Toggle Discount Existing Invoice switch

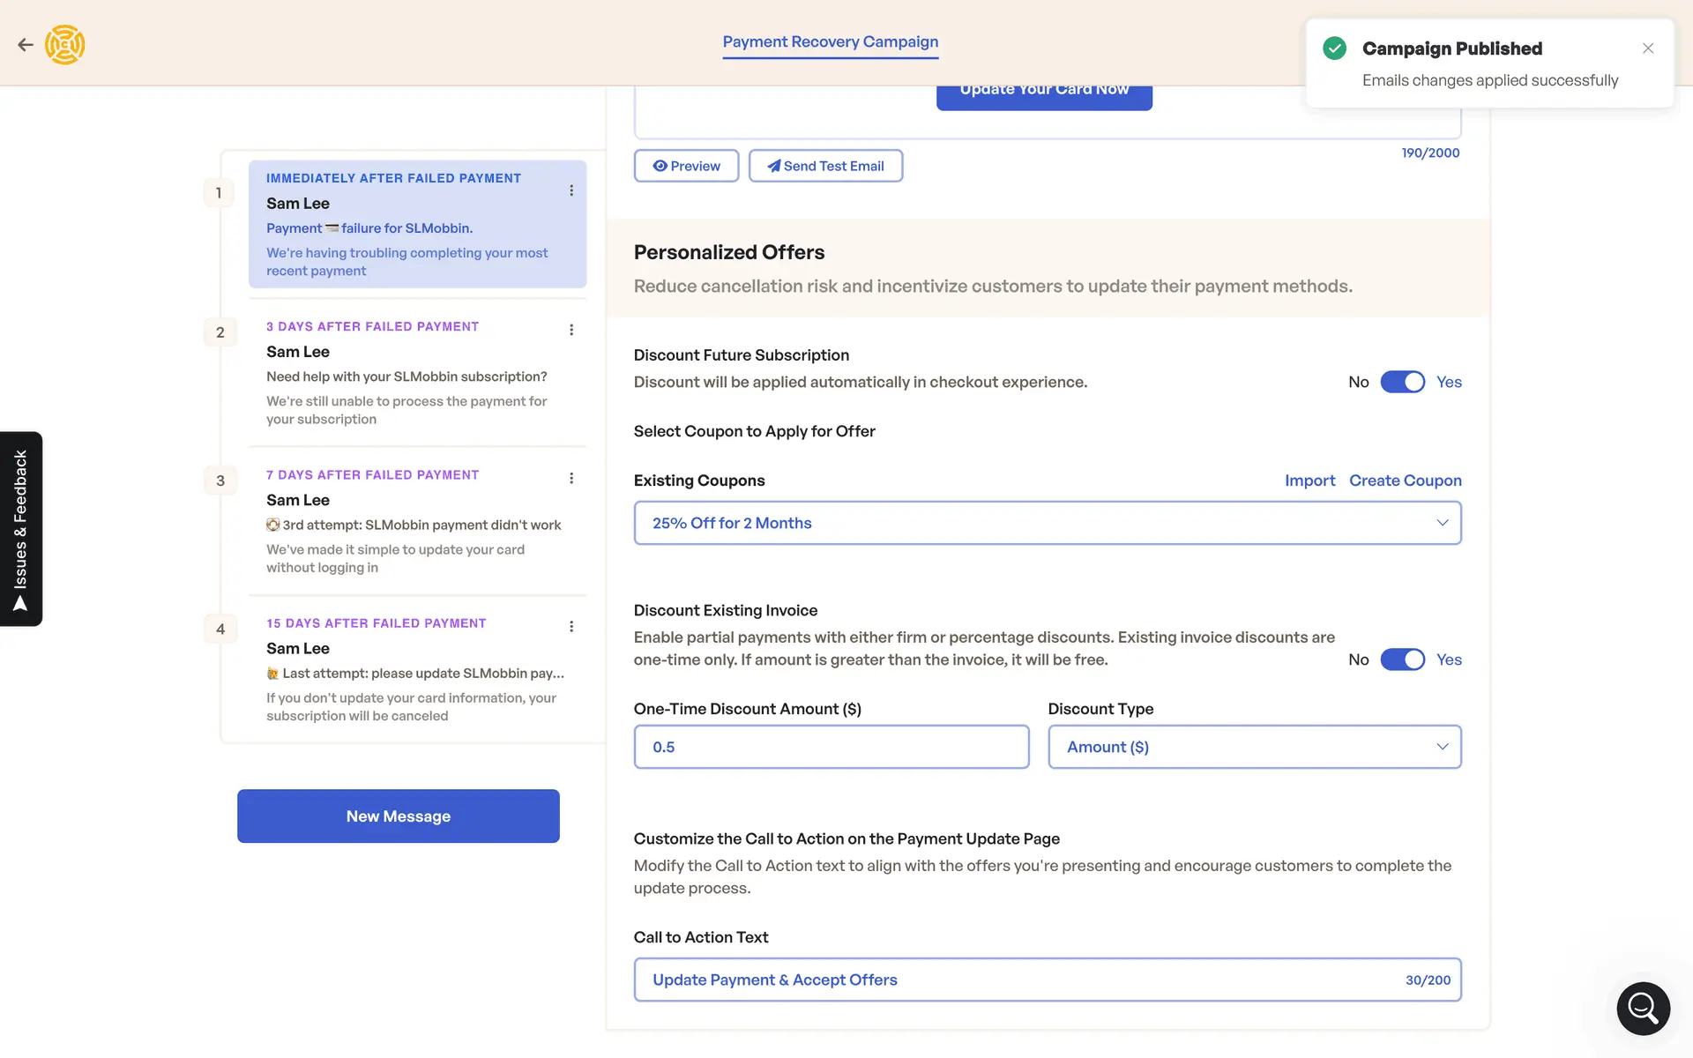pos(1402,659)
